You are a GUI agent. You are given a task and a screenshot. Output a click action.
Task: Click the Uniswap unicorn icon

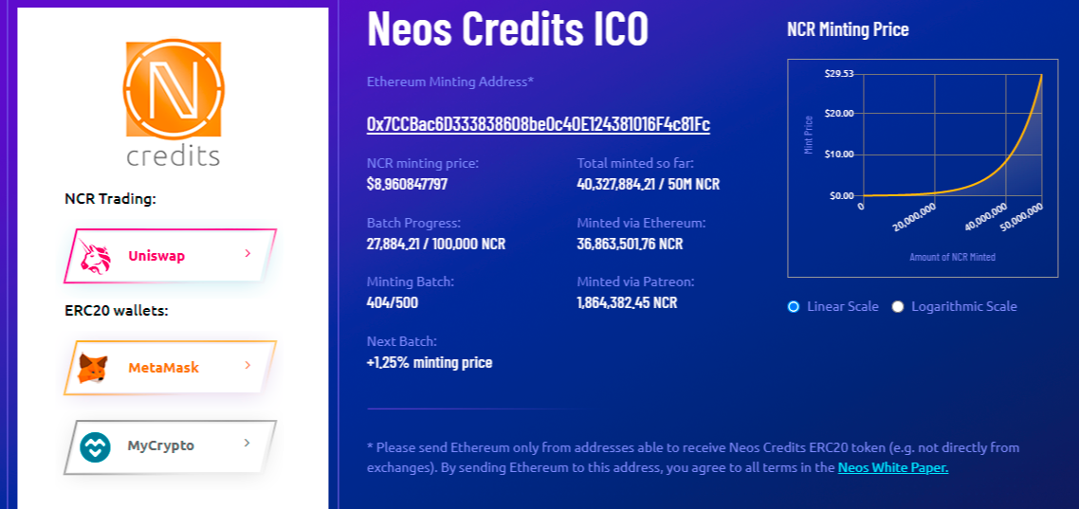[x=96, y=256]
